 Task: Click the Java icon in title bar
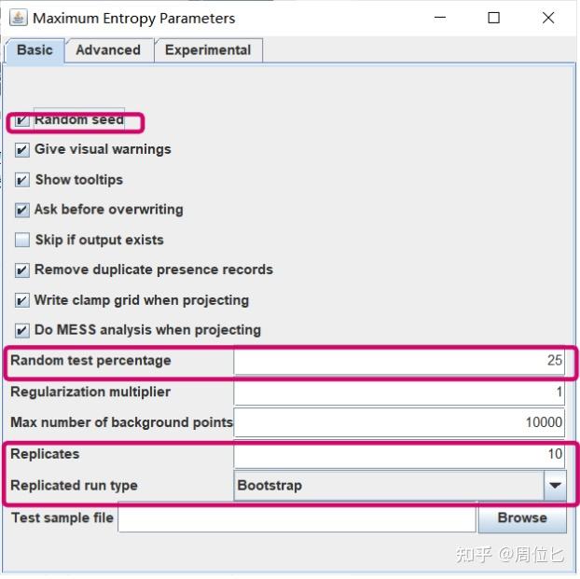point(18,18)
